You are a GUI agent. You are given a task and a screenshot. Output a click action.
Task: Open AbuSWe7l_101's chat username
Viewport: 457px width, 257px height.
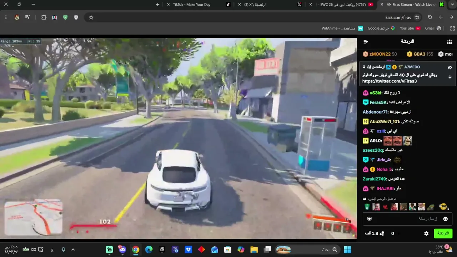(x=385, y=122)
